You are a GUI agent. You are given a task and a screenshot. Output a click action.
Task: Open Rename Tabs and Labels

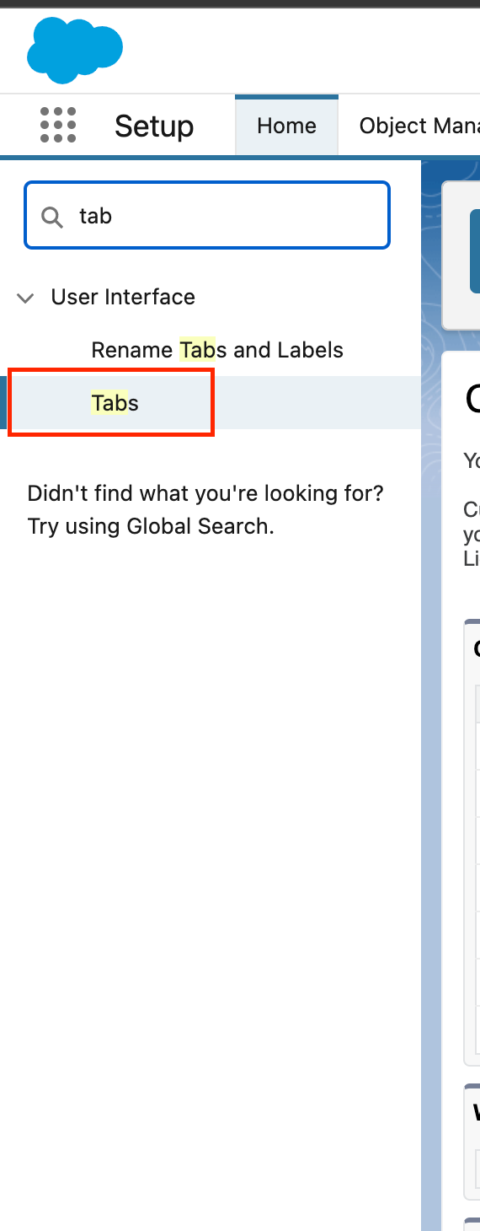pos(217,350)
